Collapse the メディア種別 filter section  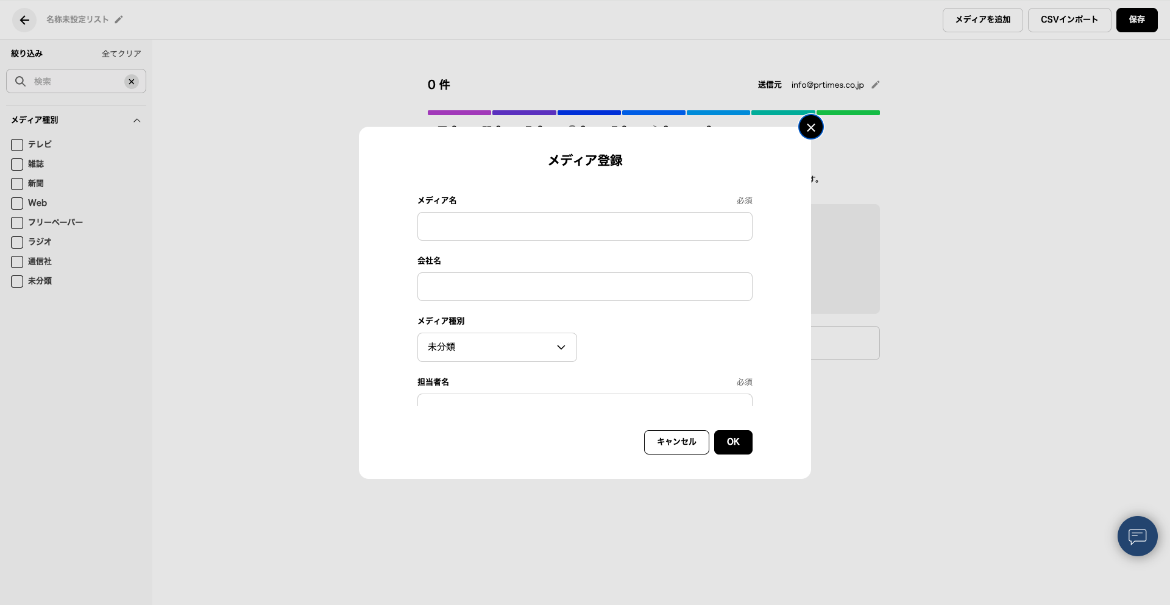(137, 121)
